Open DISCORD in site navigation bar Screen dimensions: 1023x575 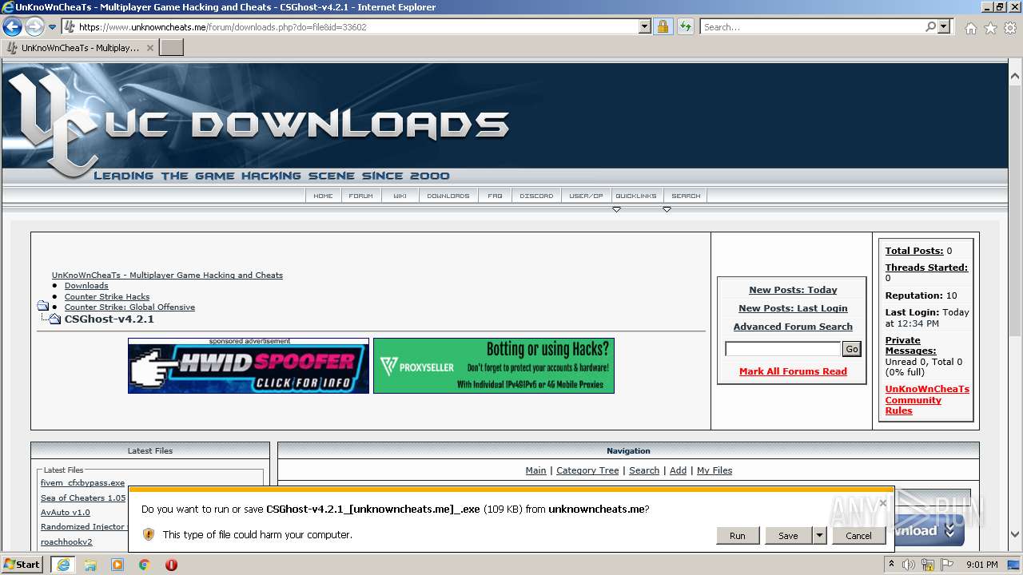coord(536,196)
